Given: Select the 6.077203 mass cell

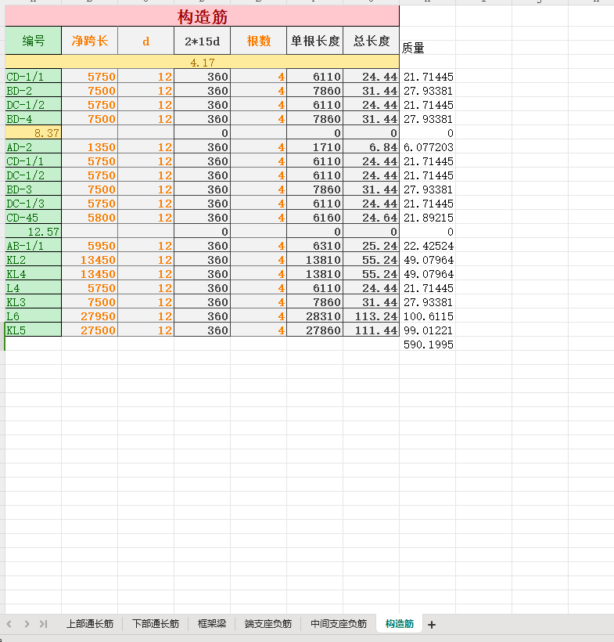Looking at the screenshot, I should pos(428,147).
